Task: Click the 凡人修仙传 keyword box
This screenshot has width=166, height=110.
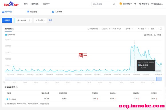Action: (23, 20)
